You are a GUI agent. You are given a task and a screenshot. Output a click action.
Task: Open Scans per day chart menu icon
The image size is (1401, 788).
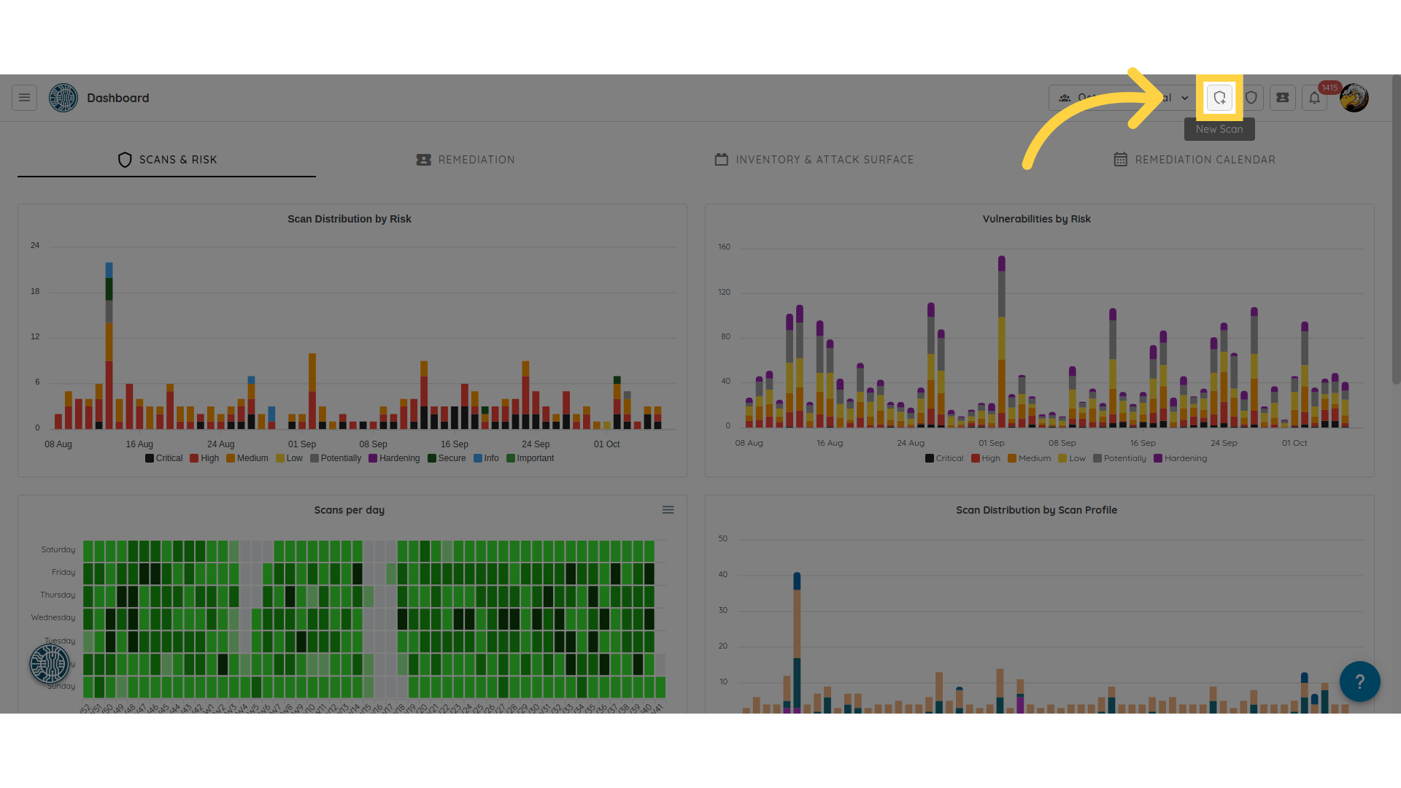(x=668, y=510)
